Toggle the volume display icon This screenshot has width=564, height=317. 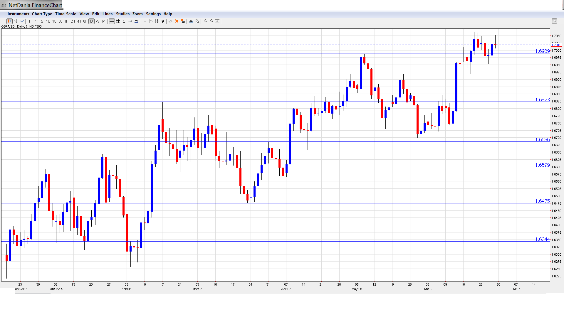coord(136,21)
